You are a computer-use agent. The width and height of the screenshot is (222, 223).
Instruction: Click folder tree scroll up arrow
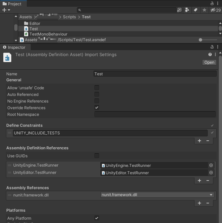[x=16, y=16]
